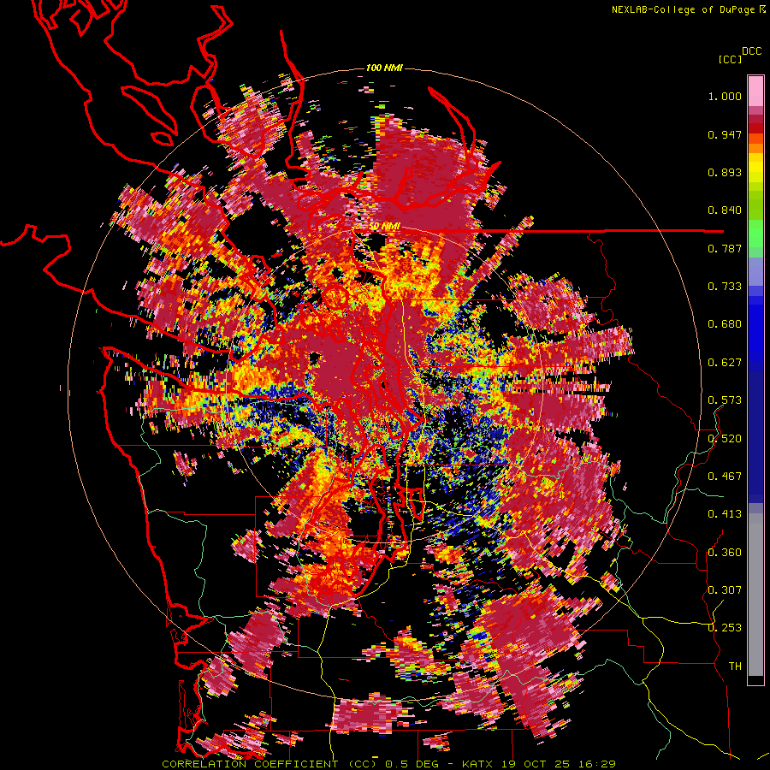Click the 100 NMI range ring label
Image resolution: width=770 pixels, height=770 pixels.
[x=384, y=68]
